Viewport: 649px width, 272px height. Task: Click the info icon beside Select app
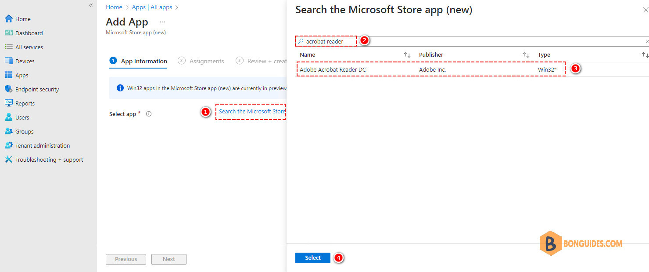[x=149, y=114]
